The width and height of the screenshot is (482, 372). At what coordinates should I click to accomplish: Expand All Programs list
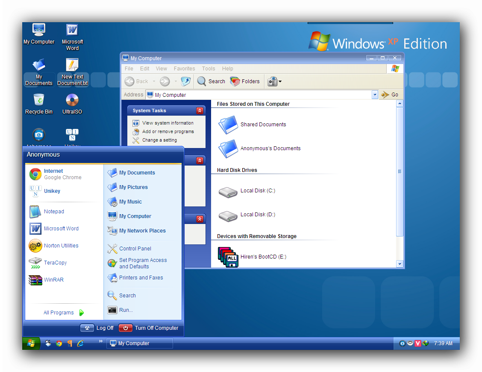coord(64,312)
